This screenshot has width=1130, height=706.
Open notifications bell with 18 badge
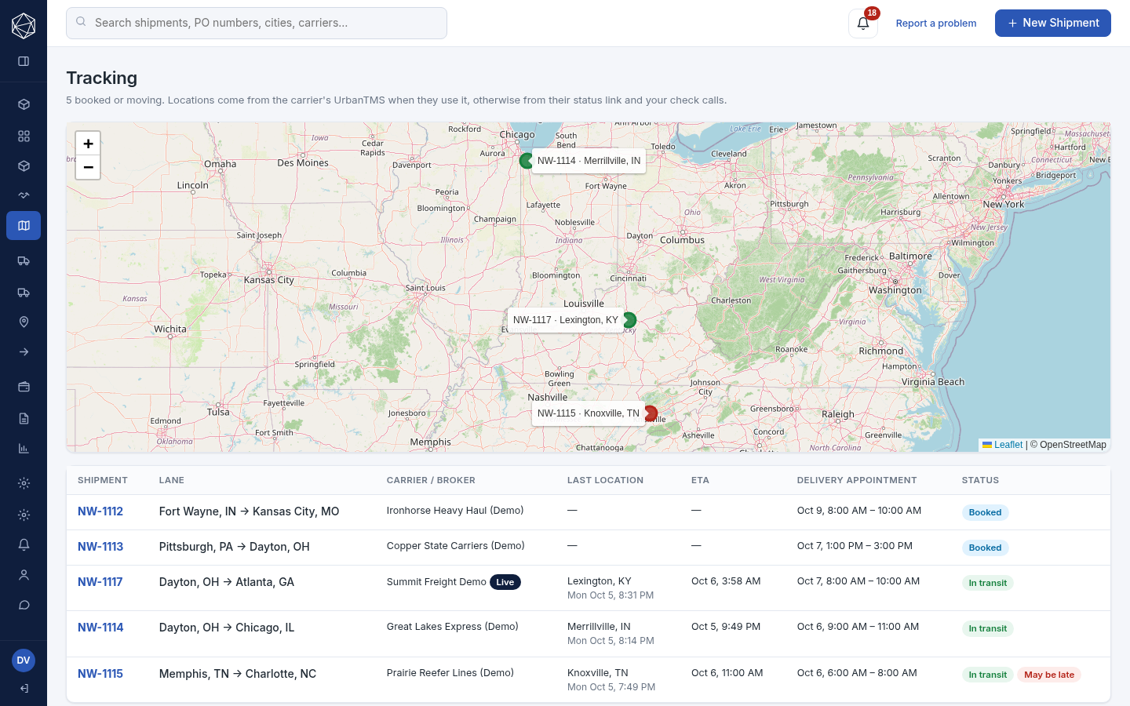(x=863, y=24)
